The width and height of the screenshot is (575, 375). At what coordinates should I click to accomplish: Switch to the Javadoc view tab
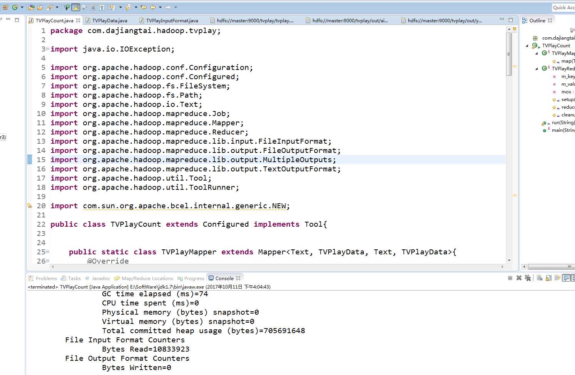pos(98,278)
